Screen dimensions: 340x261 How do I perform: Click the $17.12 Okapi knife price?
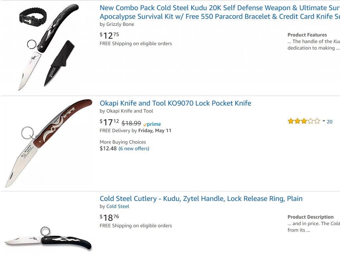pos(109,123)
